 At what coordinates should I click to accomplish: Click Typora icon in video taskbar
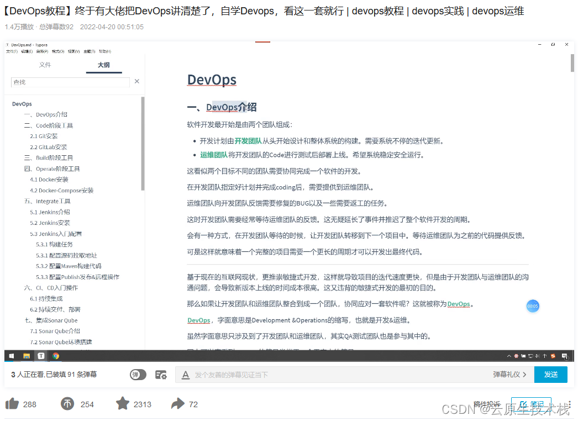tap(41, 356)
